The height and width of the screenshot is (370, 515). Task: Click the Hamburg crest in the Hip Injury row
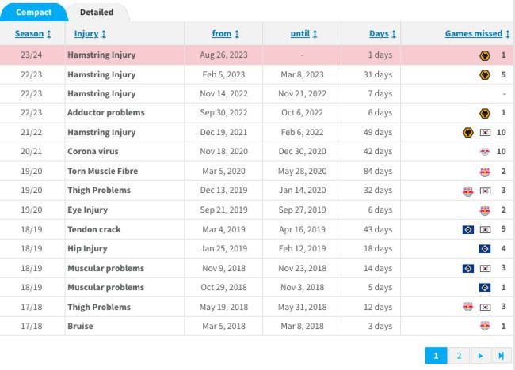(x=485, y=248)
